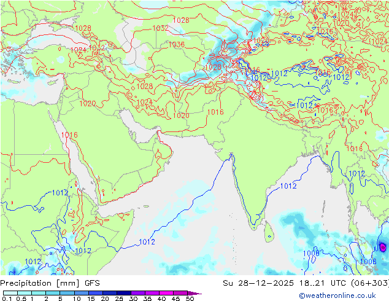This screenshot has width=389, height=301.
Task: Click the 'Precipitation [mm] GFS' title text
Action: coord(50,283)
